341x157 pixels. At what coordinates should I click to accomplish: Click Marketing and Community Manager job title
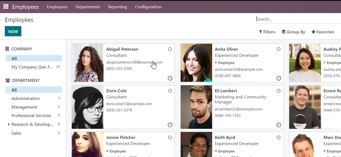coord(241,100)
